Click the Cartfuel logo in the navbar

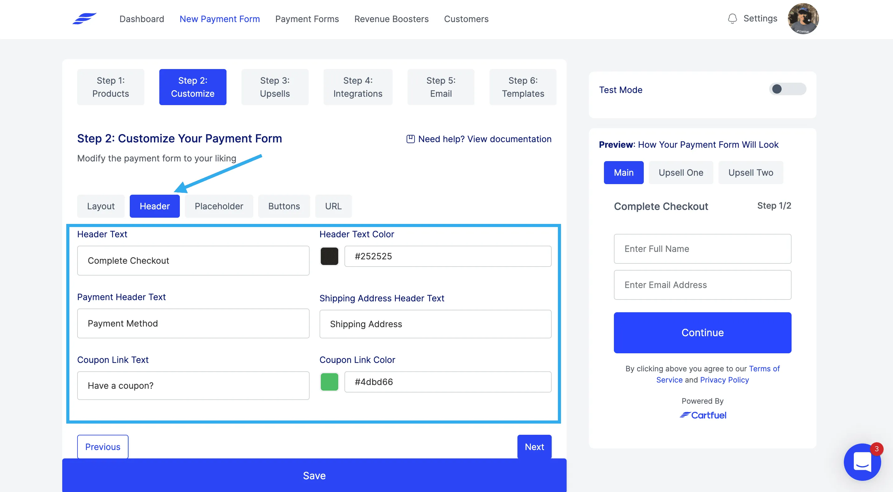[x=84, y=19]
